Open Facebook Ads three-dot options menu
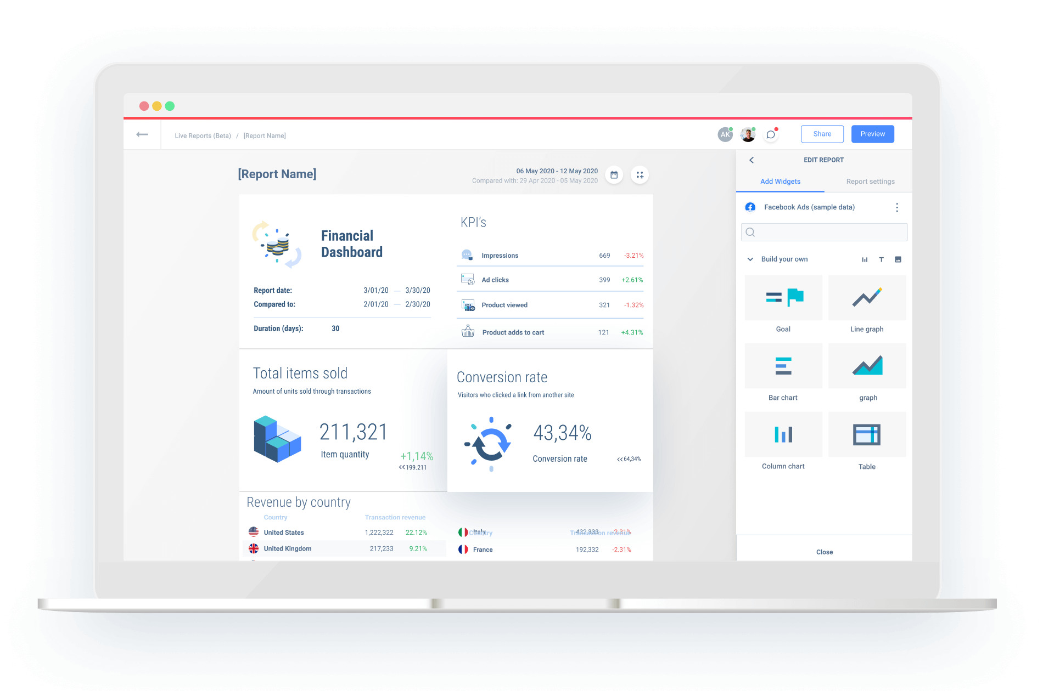1043x691 pixels. [x=897, y=207]
